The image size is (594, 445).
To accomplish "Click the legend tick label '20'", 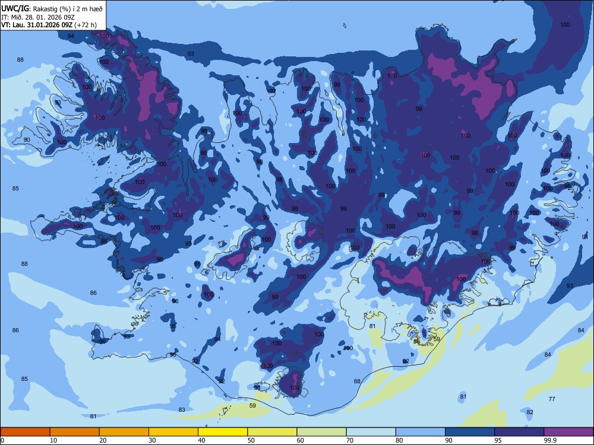I will point(103,440).
